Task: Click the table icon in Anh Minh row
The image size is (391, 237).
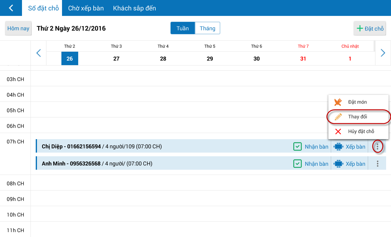Action: pyautogui.click(x=338, y=164)
